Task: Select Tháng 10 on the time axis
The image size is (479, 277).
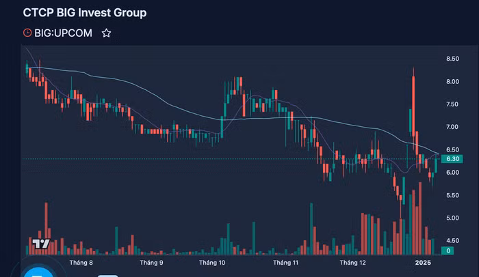Action: 212,263
